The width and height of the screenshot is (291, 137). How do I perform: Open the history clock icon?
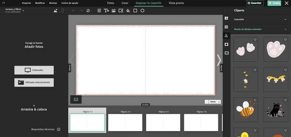point(88,11)
